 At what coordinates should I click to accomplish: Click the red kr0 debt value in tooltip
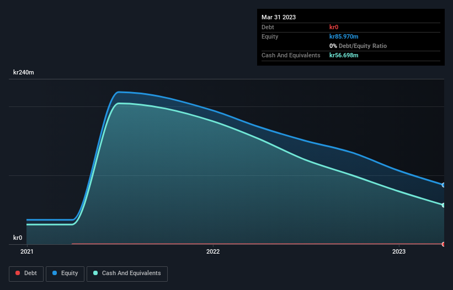[x=334, y=27]
